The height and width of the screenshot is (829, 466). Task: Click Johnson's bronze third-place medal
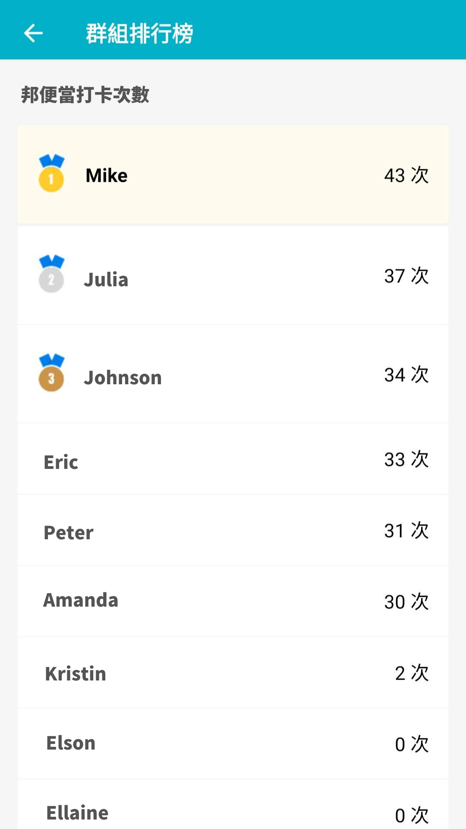51,373
